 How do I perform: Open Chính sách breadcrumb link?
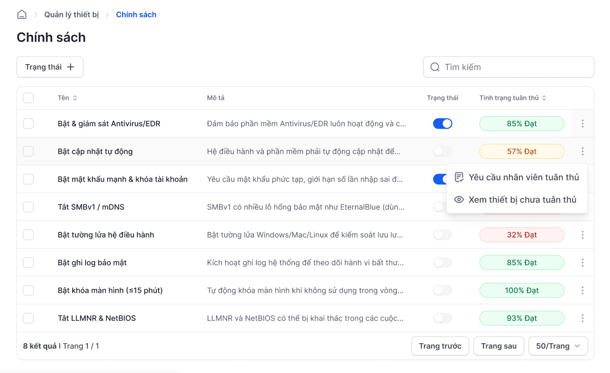pos(136,15)
